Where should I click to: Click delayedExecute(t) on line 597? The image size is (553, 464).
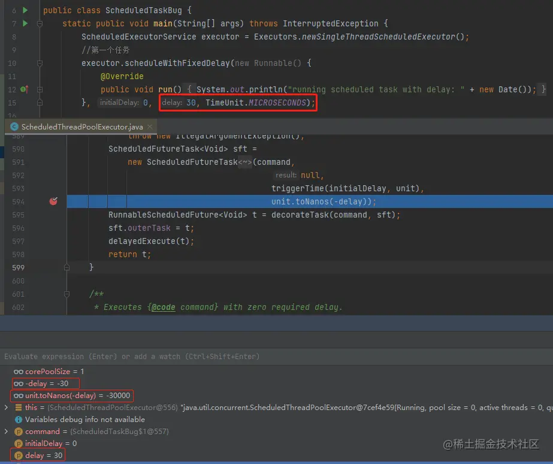[149, 241]
